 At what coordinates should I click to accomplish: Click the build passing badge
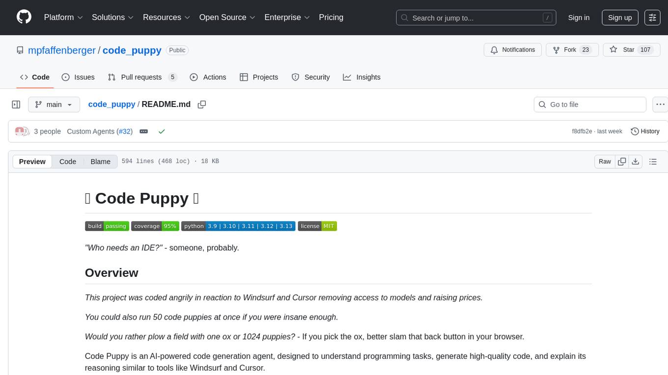click(x=107, y=226)
